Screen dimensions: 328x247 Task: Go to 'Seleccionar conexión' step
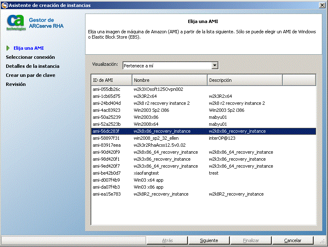30,57
